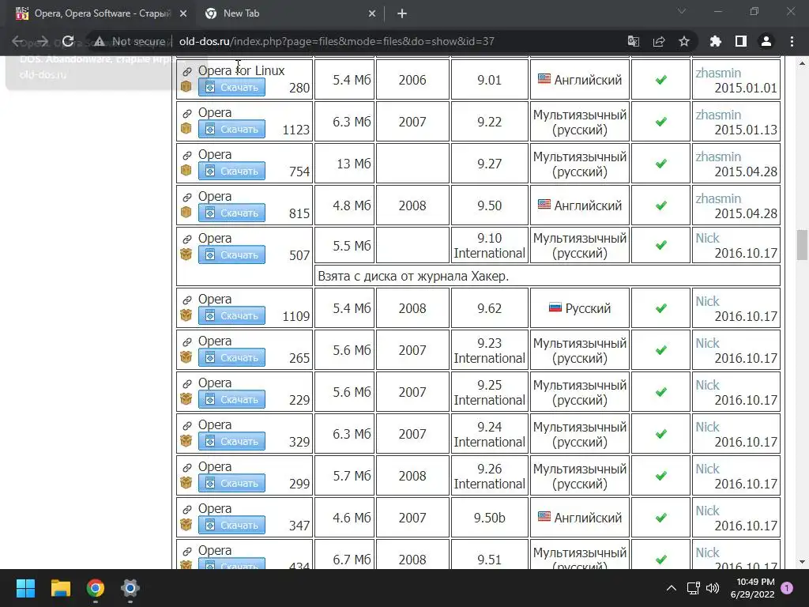Click Скачать for Opera 9.25 International
Image resolution: width=809 pixels, height=607 pixels.
[x=231, y=399]
